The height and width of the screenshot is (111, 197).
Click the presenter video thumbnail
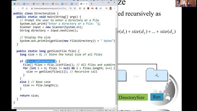[x=186, y=3]
